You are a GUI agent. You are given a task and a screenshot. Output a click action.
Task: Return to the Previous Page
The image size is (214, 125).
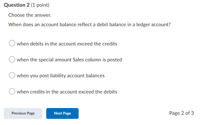23,113
